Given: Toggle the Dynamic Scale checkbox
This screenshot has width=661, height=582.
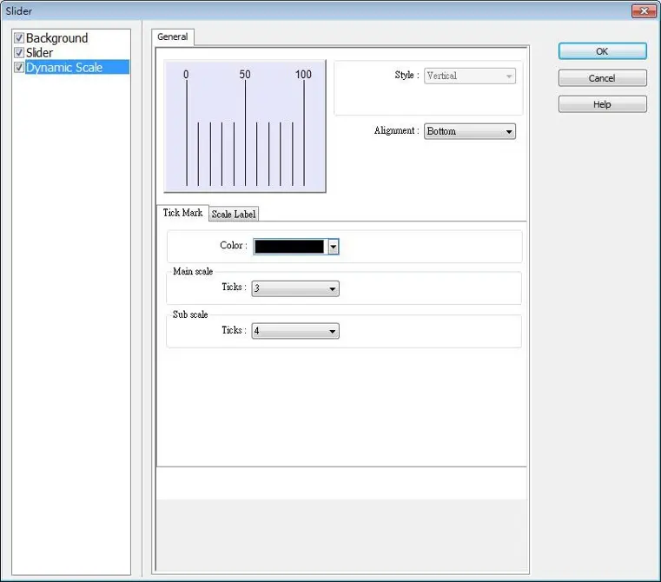Looking at the screenshot, I should 18,67.
